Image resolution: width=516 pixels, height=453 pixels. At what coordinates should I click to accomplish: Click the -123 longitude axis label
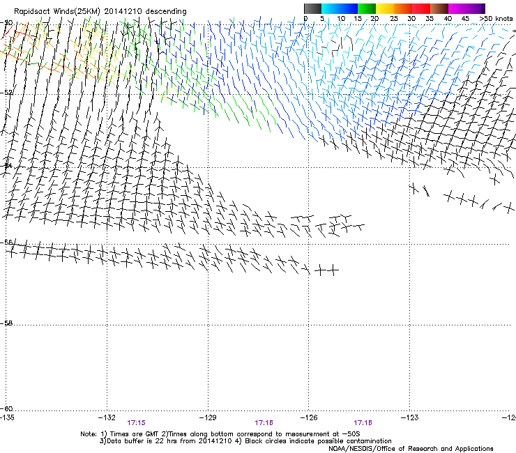[x=410, y=417]
